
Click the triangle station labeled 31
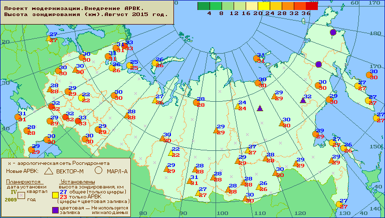[x=189, y=181]
